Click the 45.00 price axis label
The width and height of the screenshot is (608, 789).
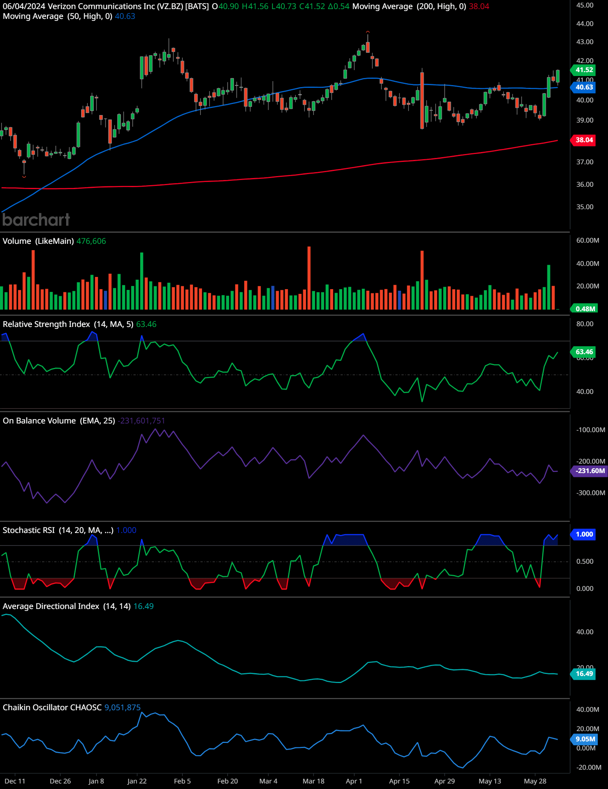click(585, 5)
